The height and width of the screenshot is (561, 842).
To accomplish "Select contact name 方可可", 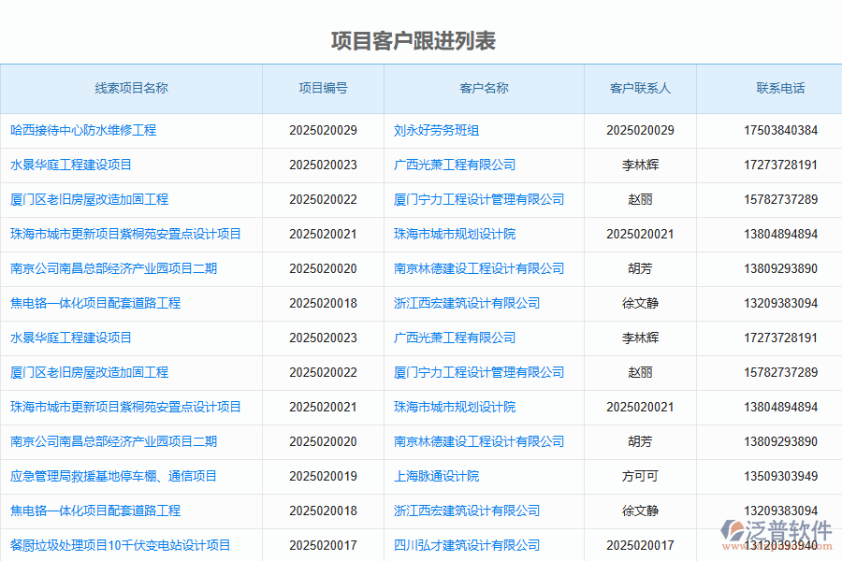I will [x=640, y=476].
